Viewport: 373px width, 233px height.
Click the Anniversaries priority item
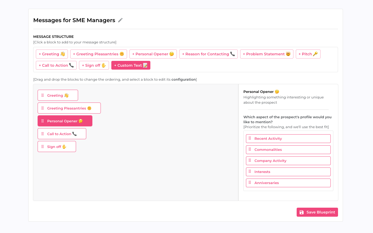click(288, 183)
